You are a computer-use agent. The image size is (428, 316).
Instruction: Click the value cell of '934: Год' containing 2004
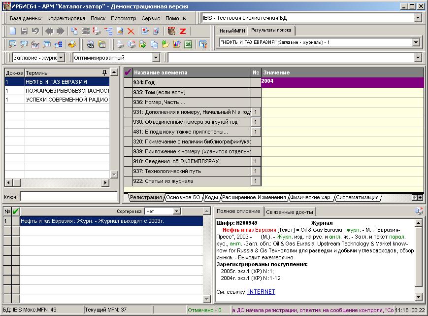[x=342, y=82]
